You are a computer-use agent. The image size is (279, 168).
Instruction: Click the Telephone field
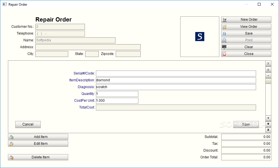(60, 33)
